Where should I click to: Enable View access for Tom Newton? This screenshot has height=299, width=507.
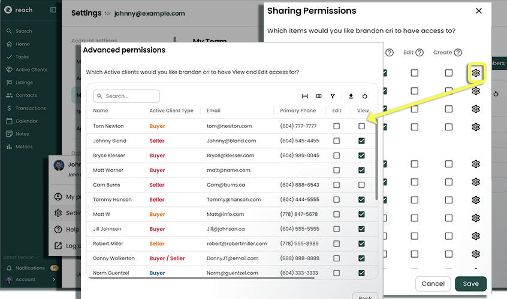(x=361, y=126)
